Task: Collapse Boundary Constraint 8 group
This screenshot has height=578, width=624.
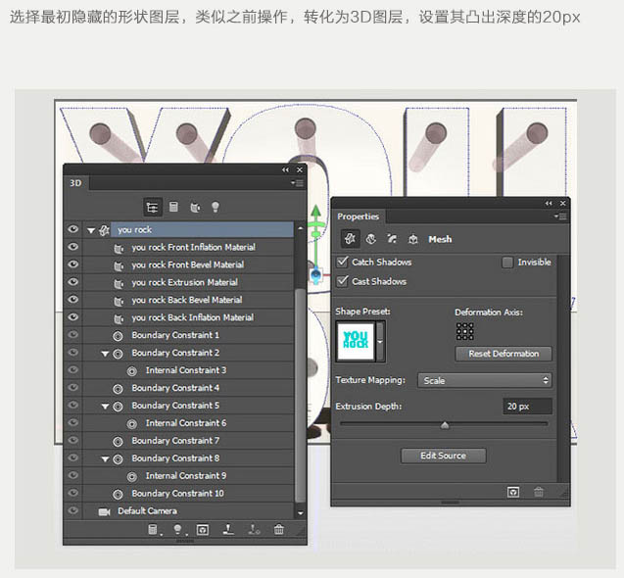Action: coord(105,459)
